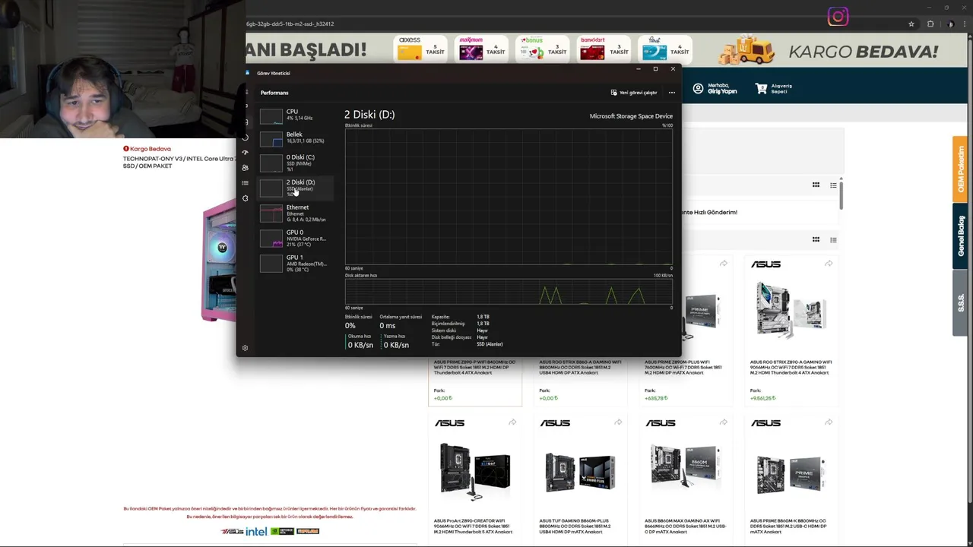Select ASUS ROG STRIX Z890-A motherboard image
The image size is (973, 547).
[791, 309]
